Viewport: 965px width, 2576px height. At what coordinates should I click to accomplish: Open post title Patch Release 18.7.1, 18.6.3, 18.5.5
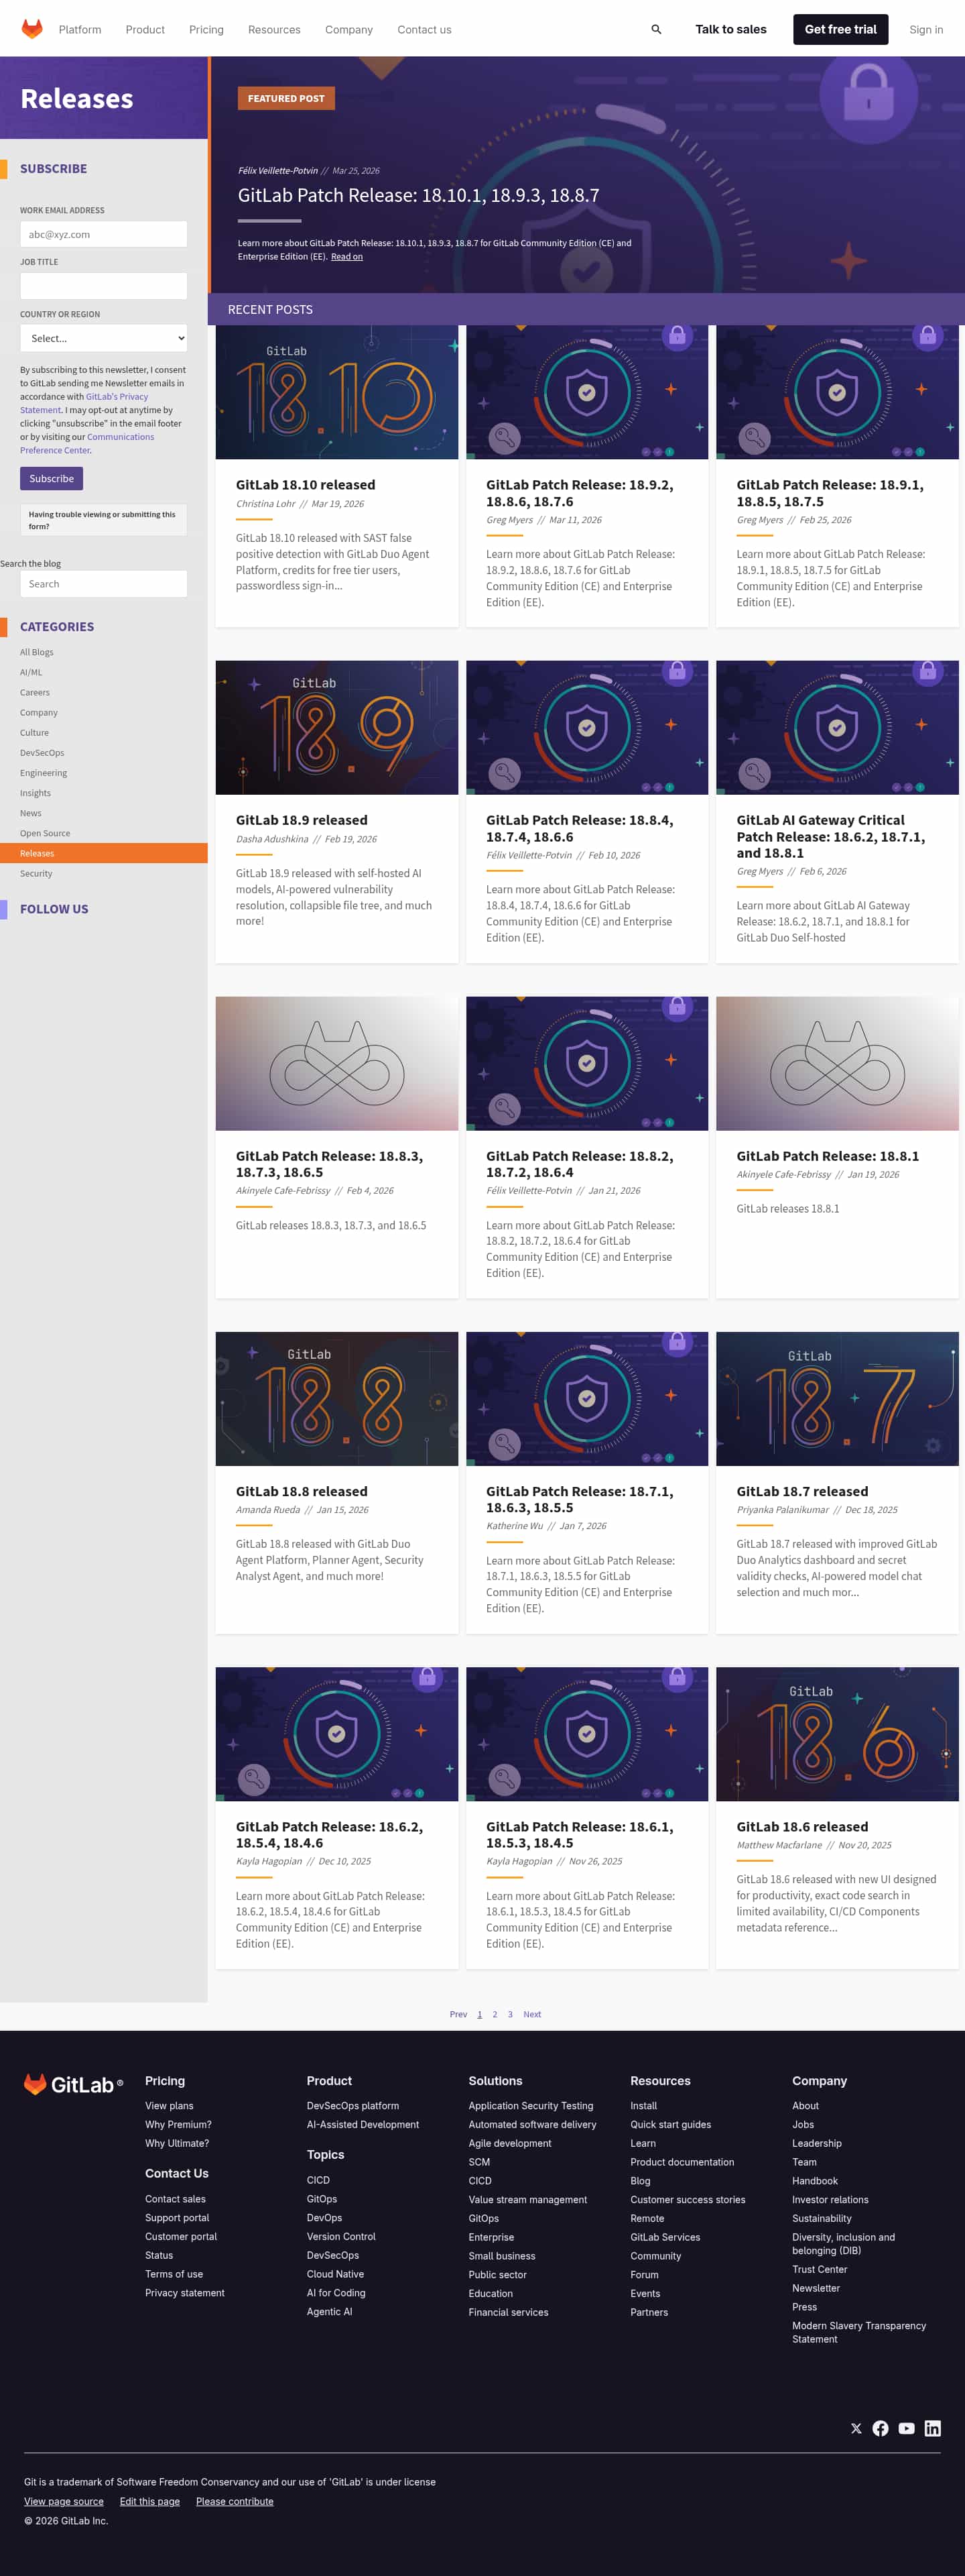tap(580, 1499)
